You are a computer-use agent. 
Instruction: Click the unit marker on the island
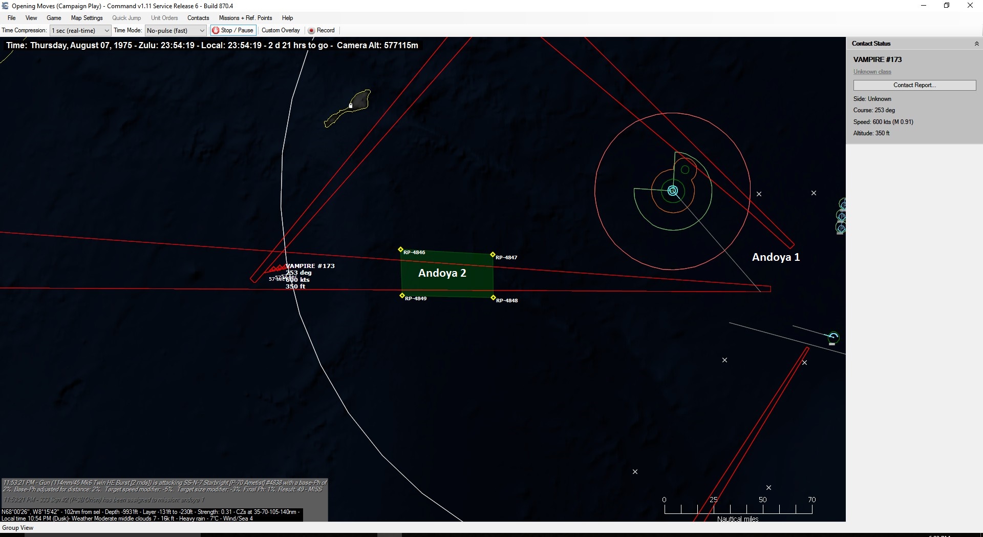[x=351, y=106]
